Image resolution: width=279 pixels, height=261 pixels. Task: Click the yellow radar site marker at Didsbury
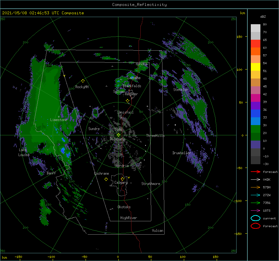118,135
